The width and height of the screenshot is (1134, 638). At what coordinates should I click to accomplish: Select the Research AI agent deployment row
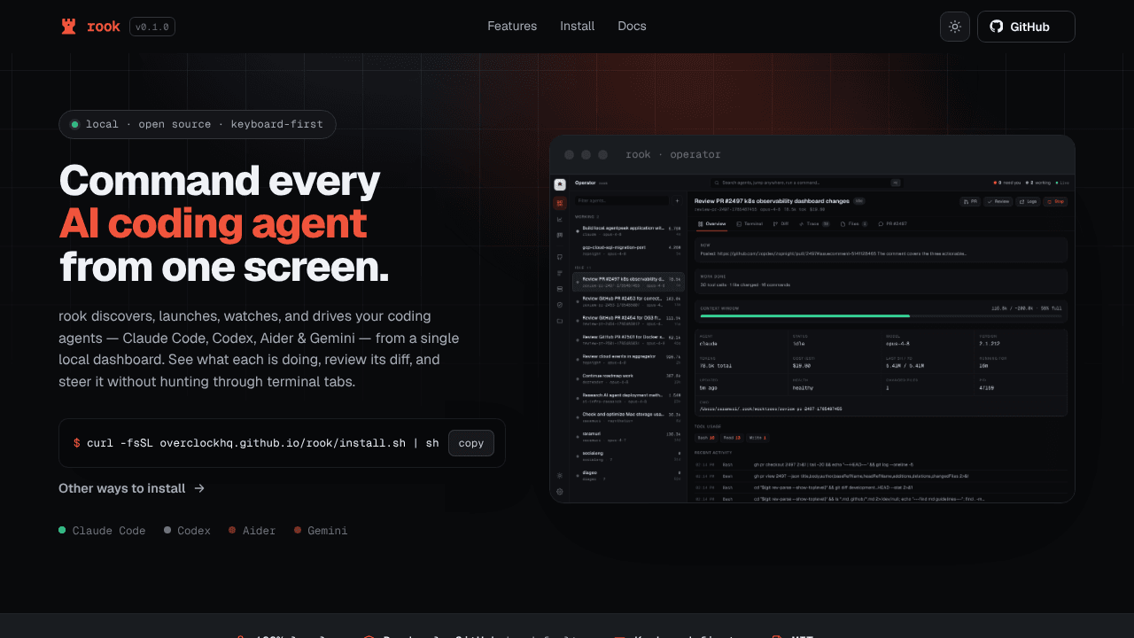tap(627, 397)
